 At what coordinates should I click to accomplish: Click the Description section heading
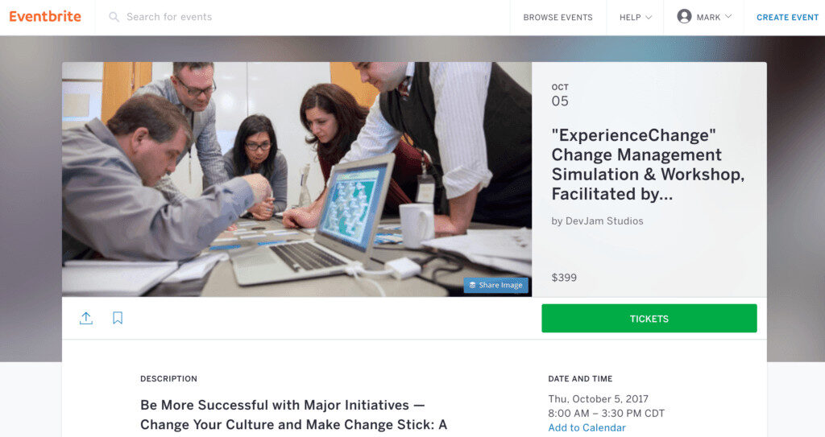(168, 379)
